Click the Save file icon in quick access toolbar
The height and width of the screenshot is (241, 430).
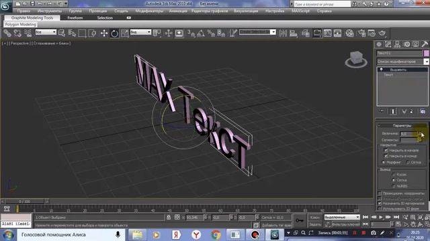32,4
